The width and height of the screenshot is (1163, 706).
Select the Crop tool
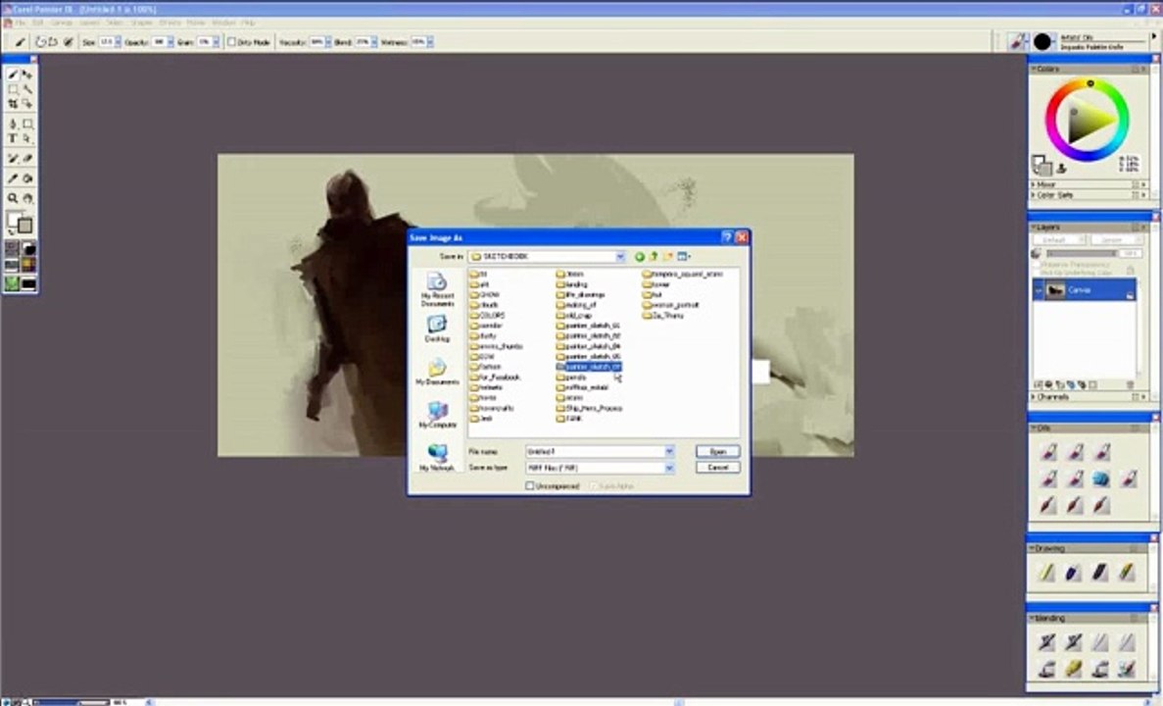pos(13,104)
